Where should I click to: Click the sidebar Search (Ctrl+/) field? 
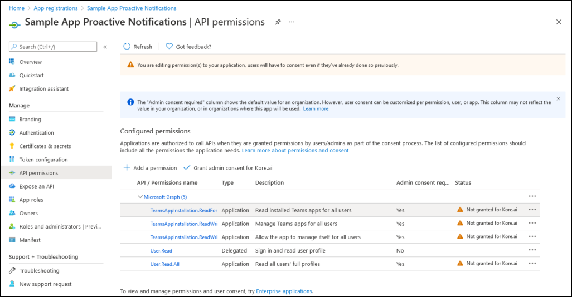53,47
